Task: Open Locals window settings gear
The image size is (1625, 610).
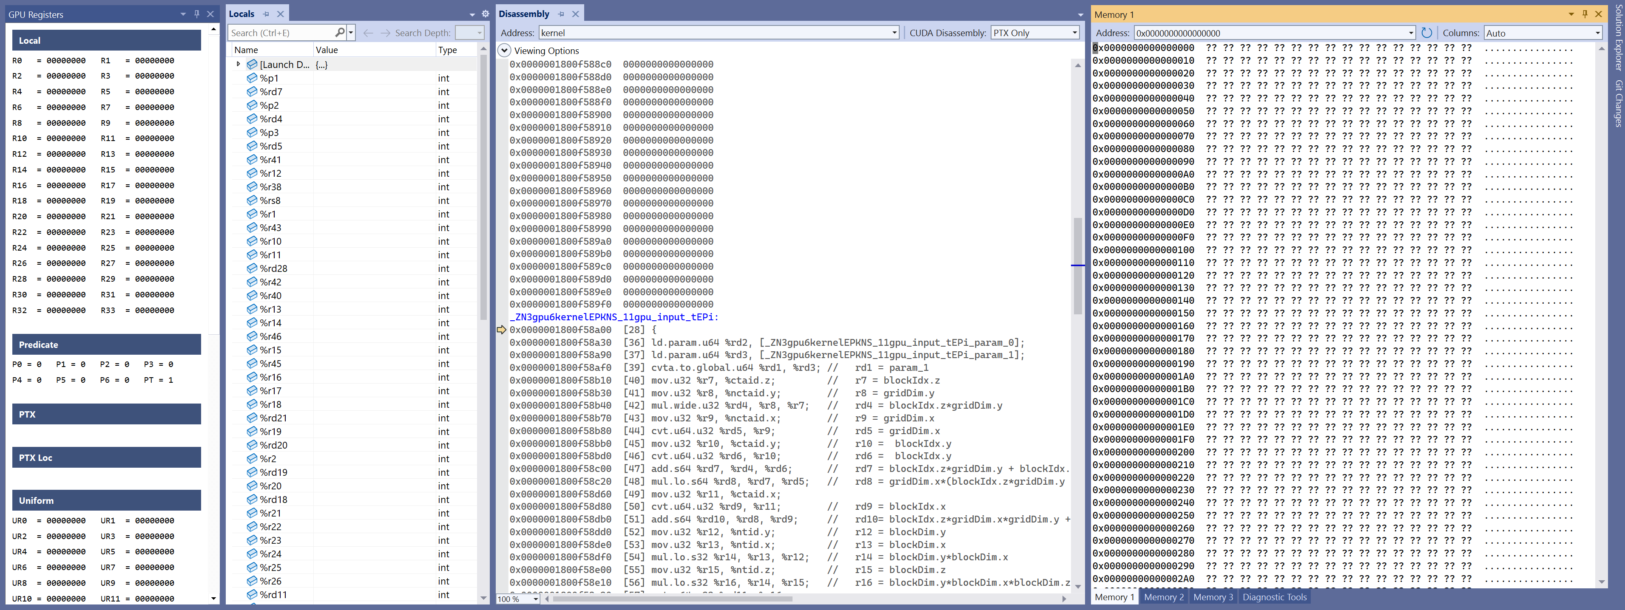Action: tap(485, 14)
